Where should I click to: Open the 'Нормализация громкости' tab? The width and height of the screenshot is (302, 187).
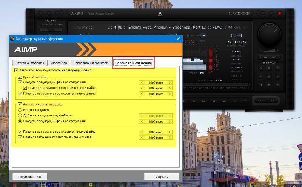tap(91, 63)
